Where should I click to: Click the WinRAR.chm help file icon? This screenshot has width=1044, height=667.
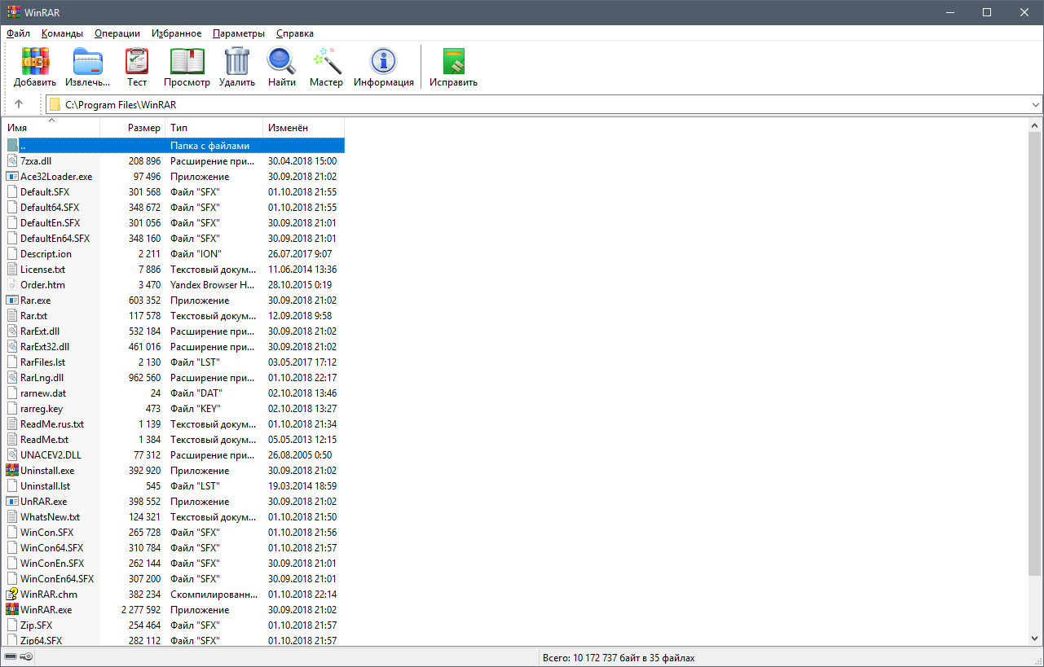coord(12,595)
